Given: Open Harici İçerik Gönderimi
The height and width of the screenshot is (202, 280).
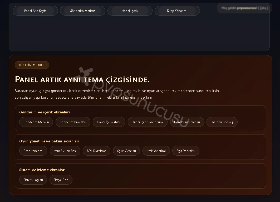Looking at the screenshot, I should pos(148,122).
